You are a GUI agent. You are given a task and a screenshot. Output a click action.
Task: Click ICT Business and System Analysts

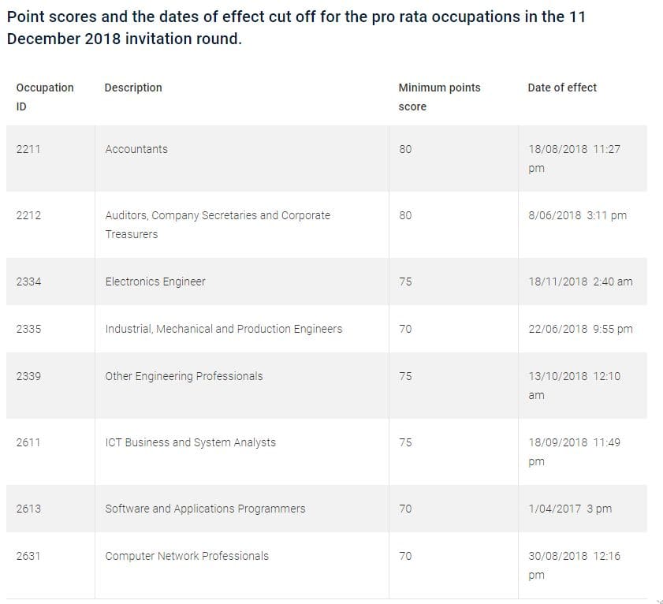tap(190, 442)
